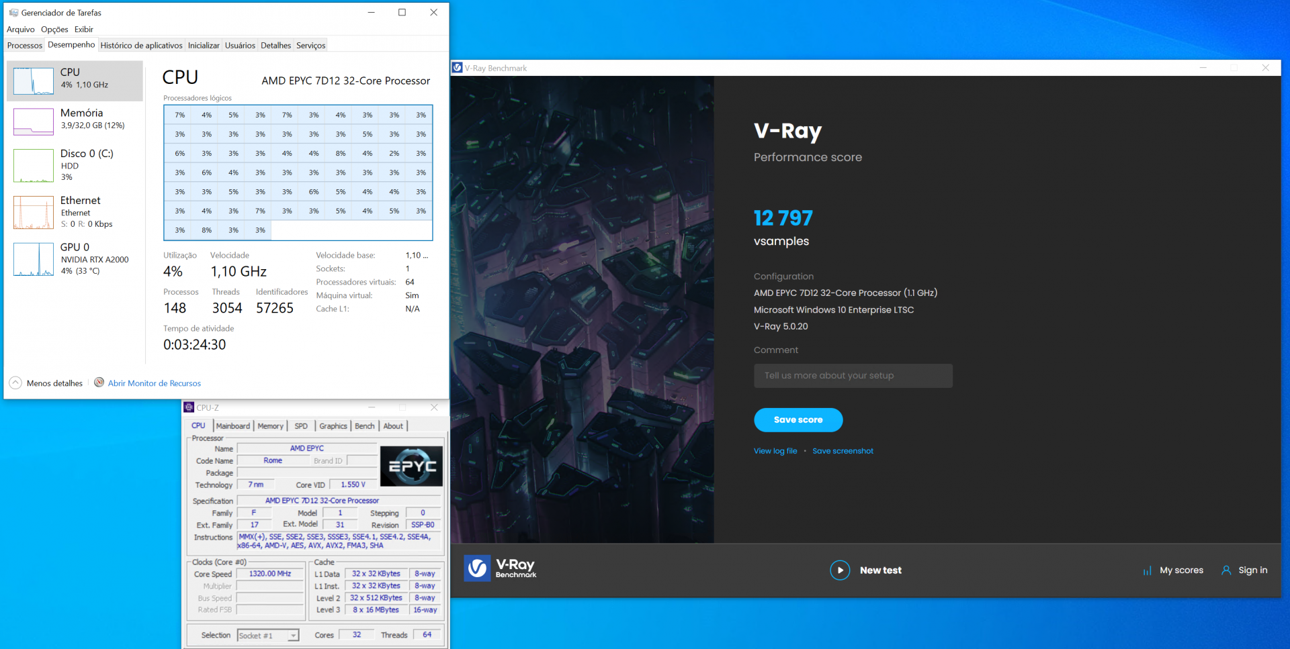1290x649 pixels.
Task: Click the New test label
Action: 881,570
